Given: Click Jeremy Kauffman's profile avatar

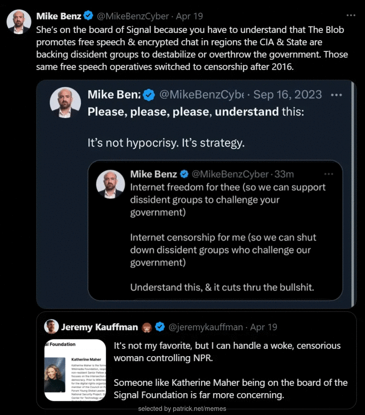Looking at the screenshot, I should 51,326.
